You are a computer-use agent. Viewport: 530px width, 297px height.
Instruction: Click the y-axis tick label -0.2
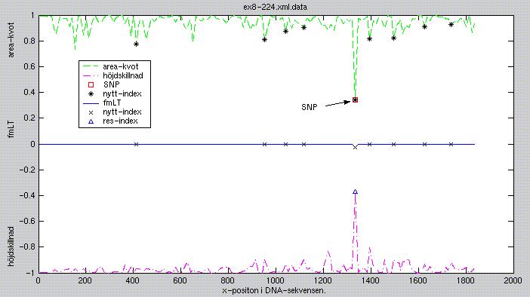(27, 170)
